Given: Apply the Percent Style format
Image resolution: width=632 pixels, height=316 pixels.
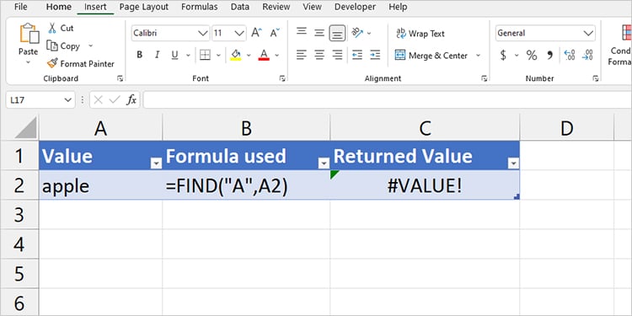Looking at the screenshot, I should tap(532, 56).
